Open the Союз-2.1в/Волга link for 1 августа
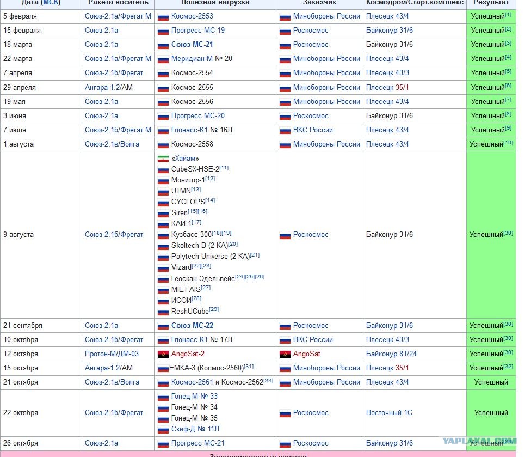 112,144
